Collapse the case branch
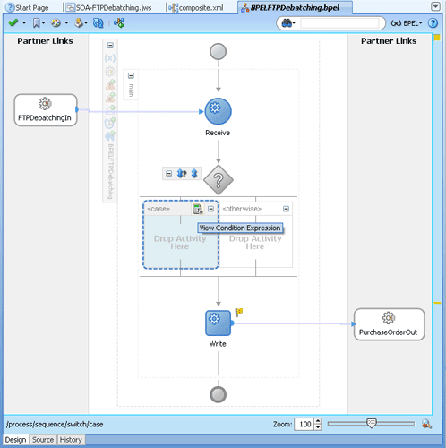This screenshot has width=446, height=448. [210, 209]
